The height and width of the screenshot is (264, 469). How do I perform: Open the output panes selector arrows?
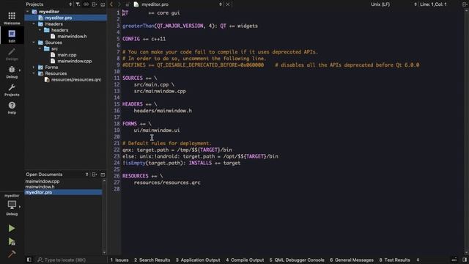click(x=418, y=260)
